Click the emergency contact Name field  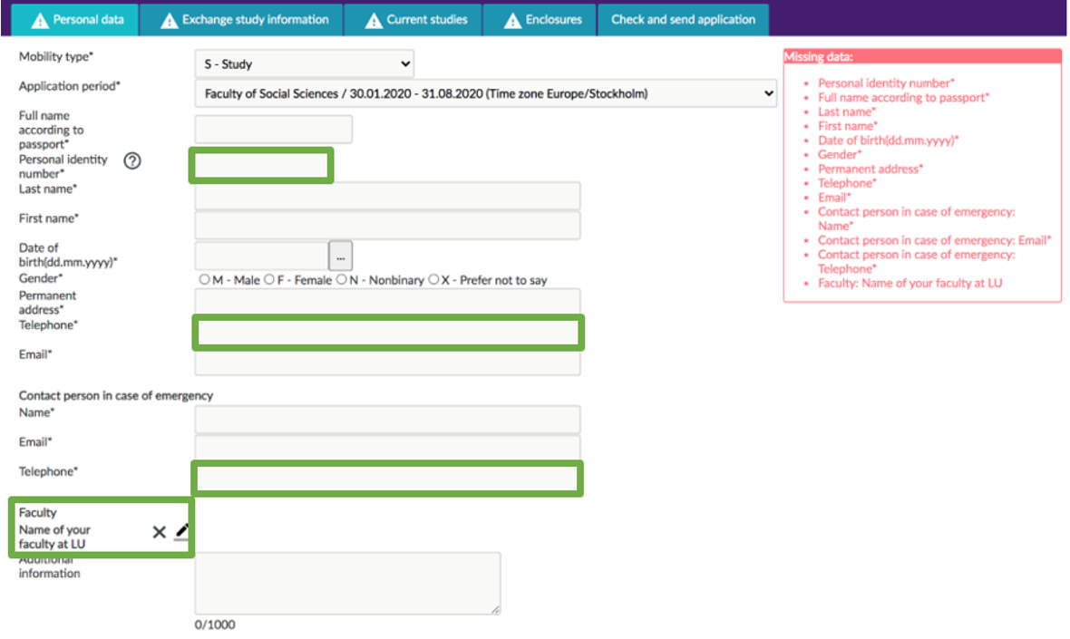tap(387, 420)
